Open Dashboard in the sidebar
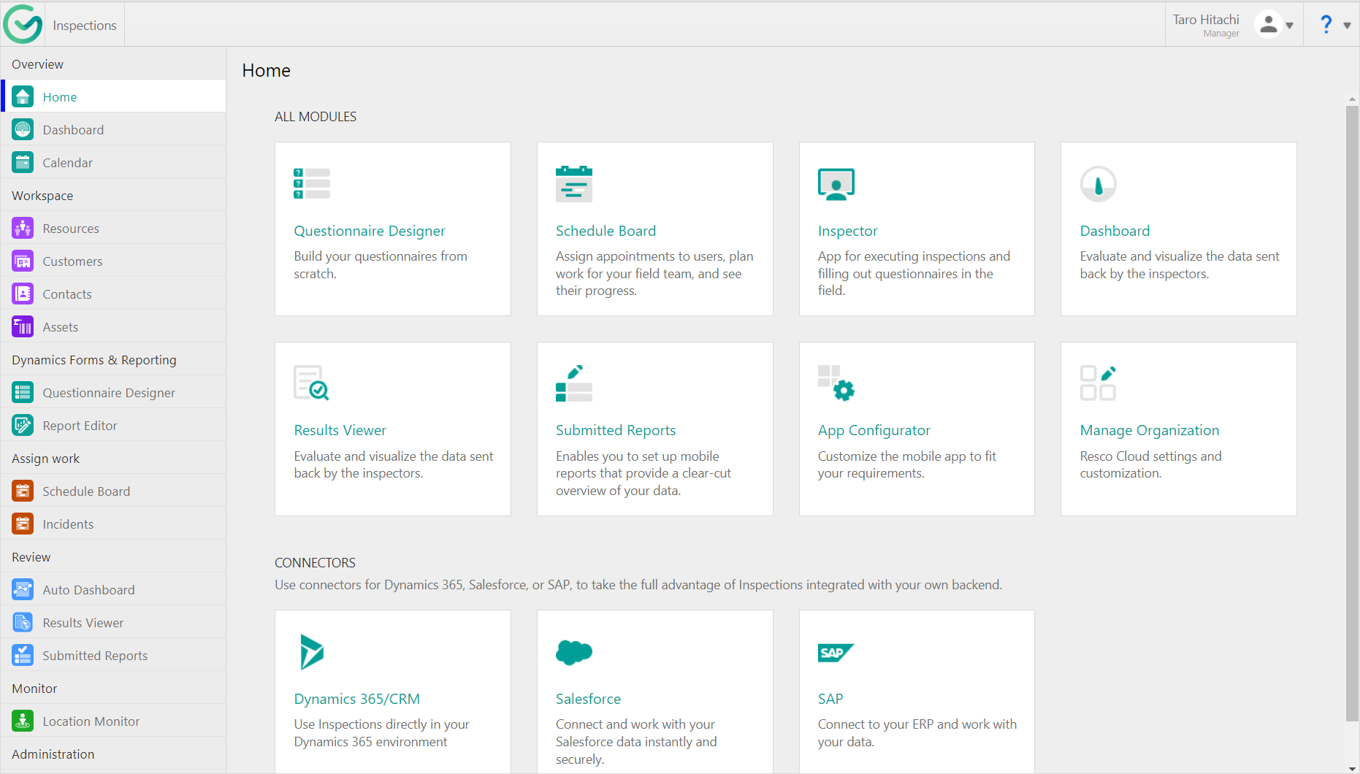This screenshot has width=1360, height=774. [73, 130]
